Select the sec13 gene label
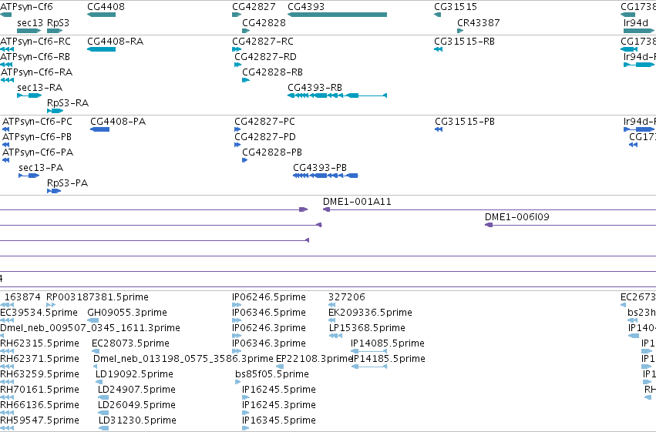 30,23
